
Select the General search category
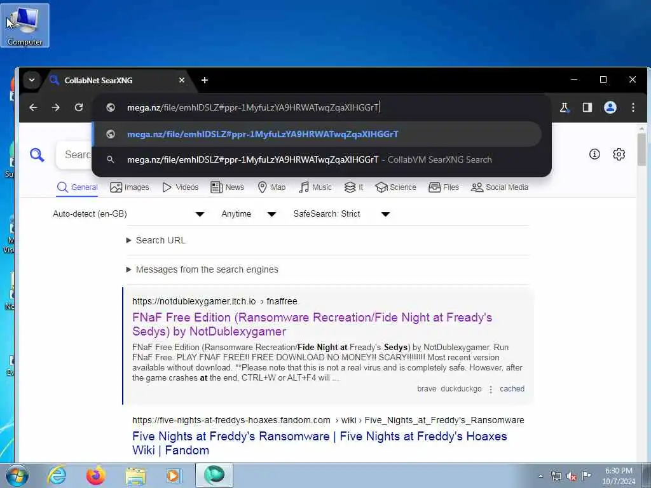(78, 187)
